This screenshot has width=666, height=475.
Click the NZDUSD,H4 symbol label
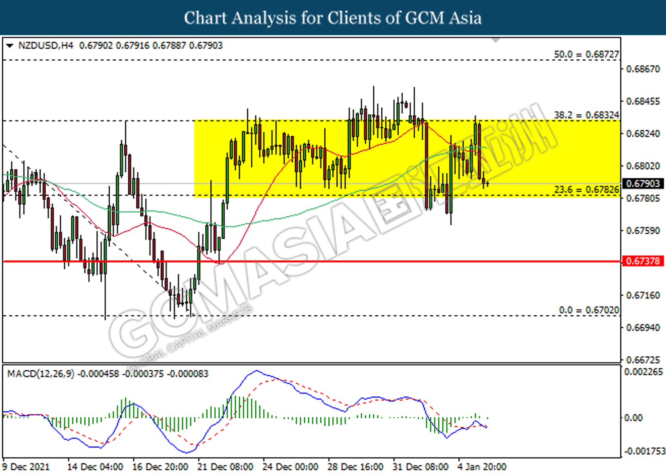point(46,45)
